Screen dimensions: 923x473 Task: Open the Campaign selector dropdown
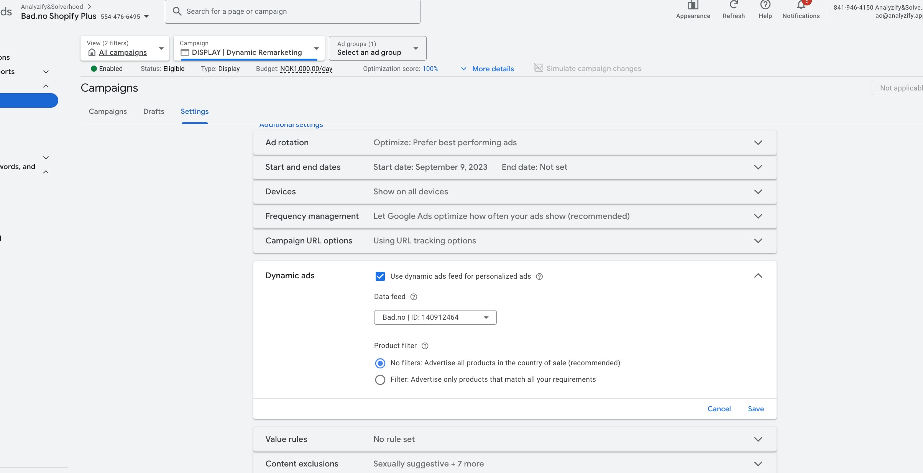(x=249, y=48)
